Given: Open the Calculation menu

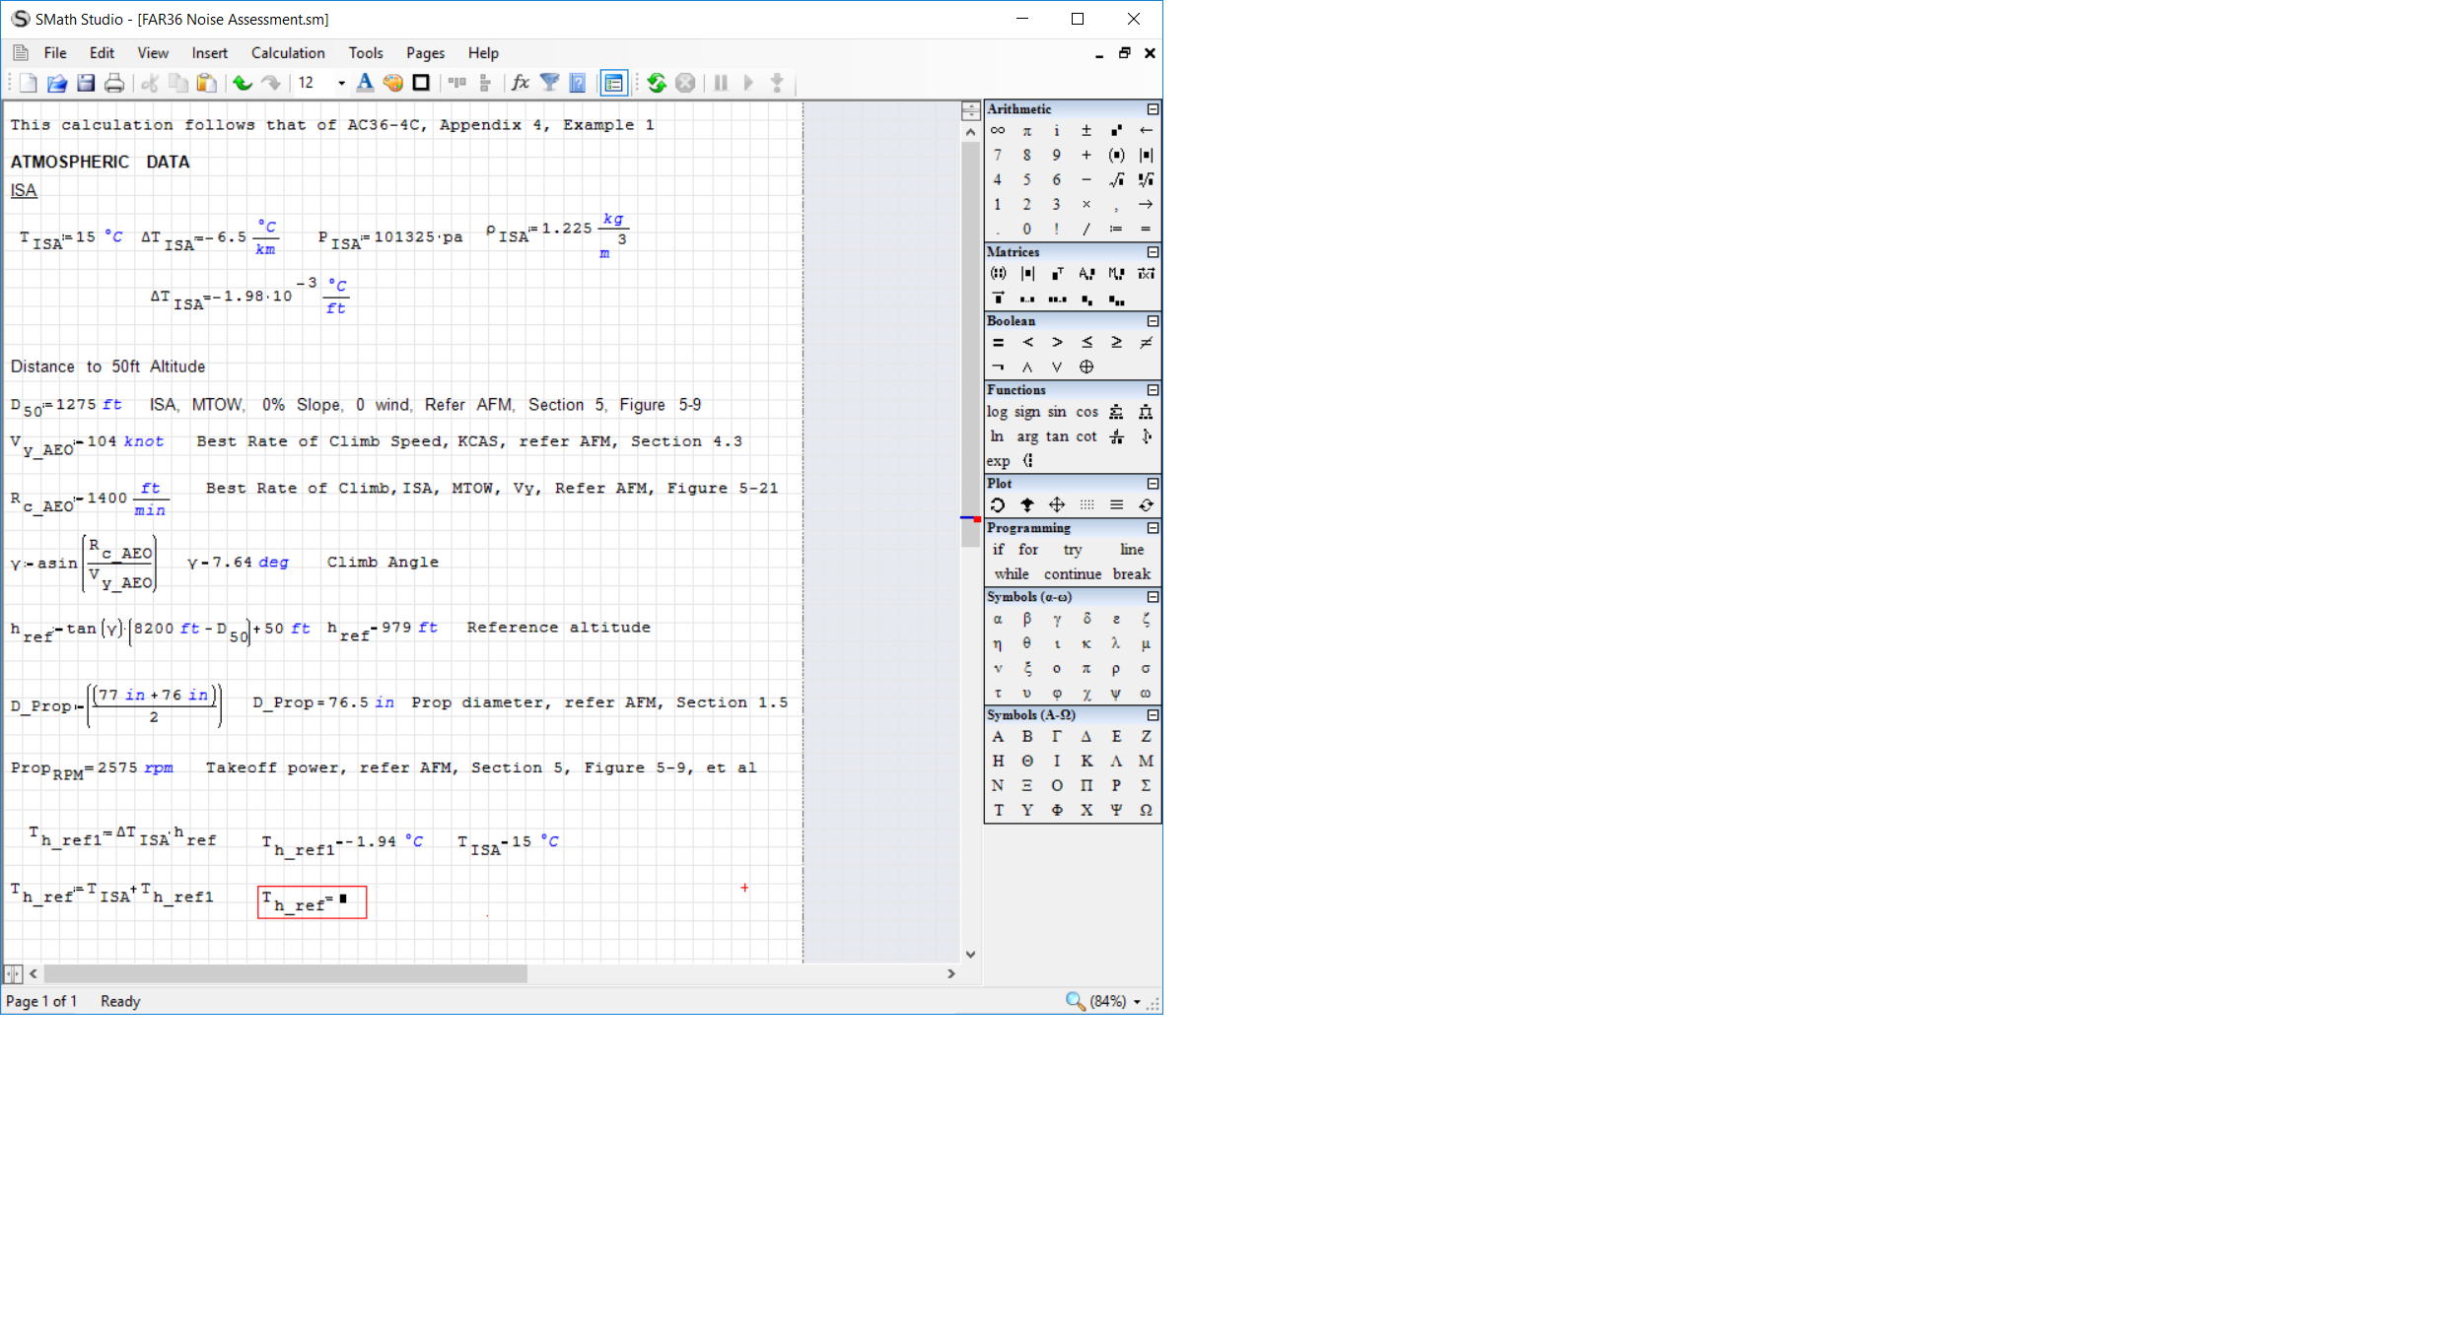Looking at the screenshot, I should (x=287, y=53).
